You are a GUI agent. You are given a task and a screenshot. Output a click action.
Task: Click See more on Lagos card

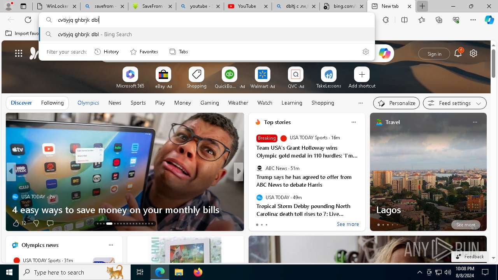click(x=466, y=225)
